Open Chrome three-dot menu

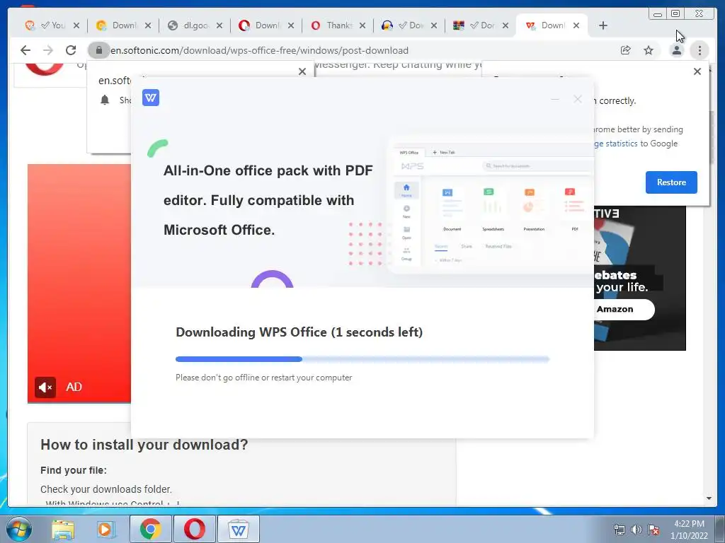point(700,50)
